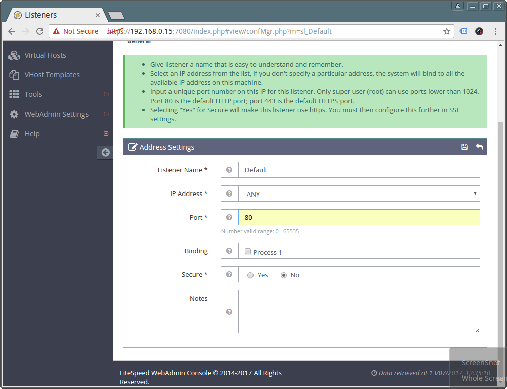Select Yes for the Secure option
Image resolution: width=507 pixels, height=389 pixels.
click(250, 275)
